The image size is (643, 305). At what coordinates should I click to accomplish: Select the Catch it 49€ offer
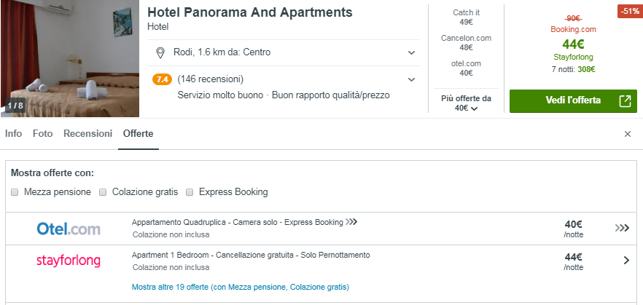(x=467, y=17)
